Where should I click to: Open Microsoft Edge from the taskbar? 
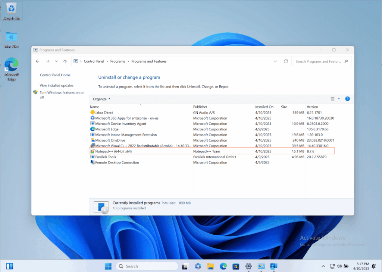click(x=223, y=266)
